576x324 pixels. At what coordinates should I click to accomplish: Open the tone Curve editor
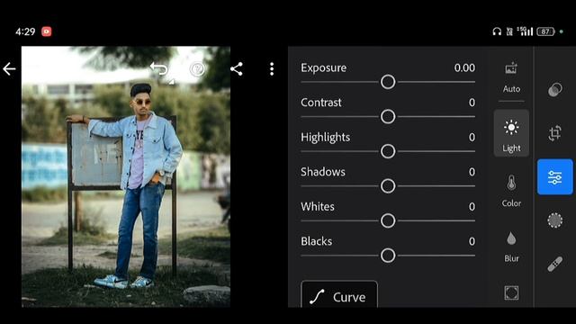[x=339, y=294]
